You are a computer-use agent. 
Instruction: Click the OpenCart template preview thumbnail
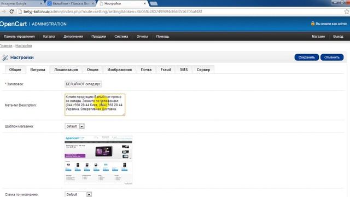pos(98,160)
